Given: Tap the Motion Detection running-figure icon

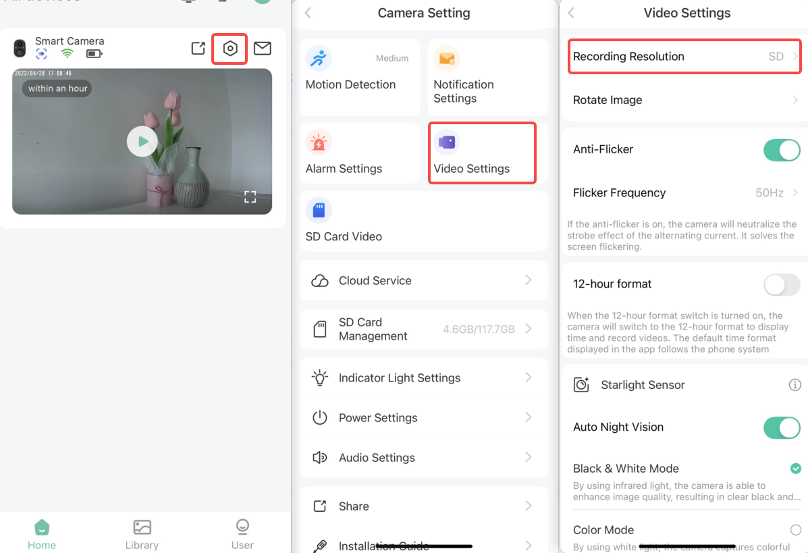Looking at the screenshot, I should (319, 58).
